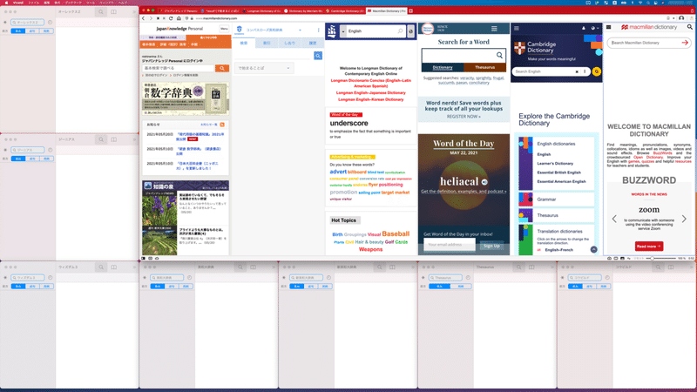
Task: Open the Merriam-Webster hamburger menu
Action: [x=494, y=29]
